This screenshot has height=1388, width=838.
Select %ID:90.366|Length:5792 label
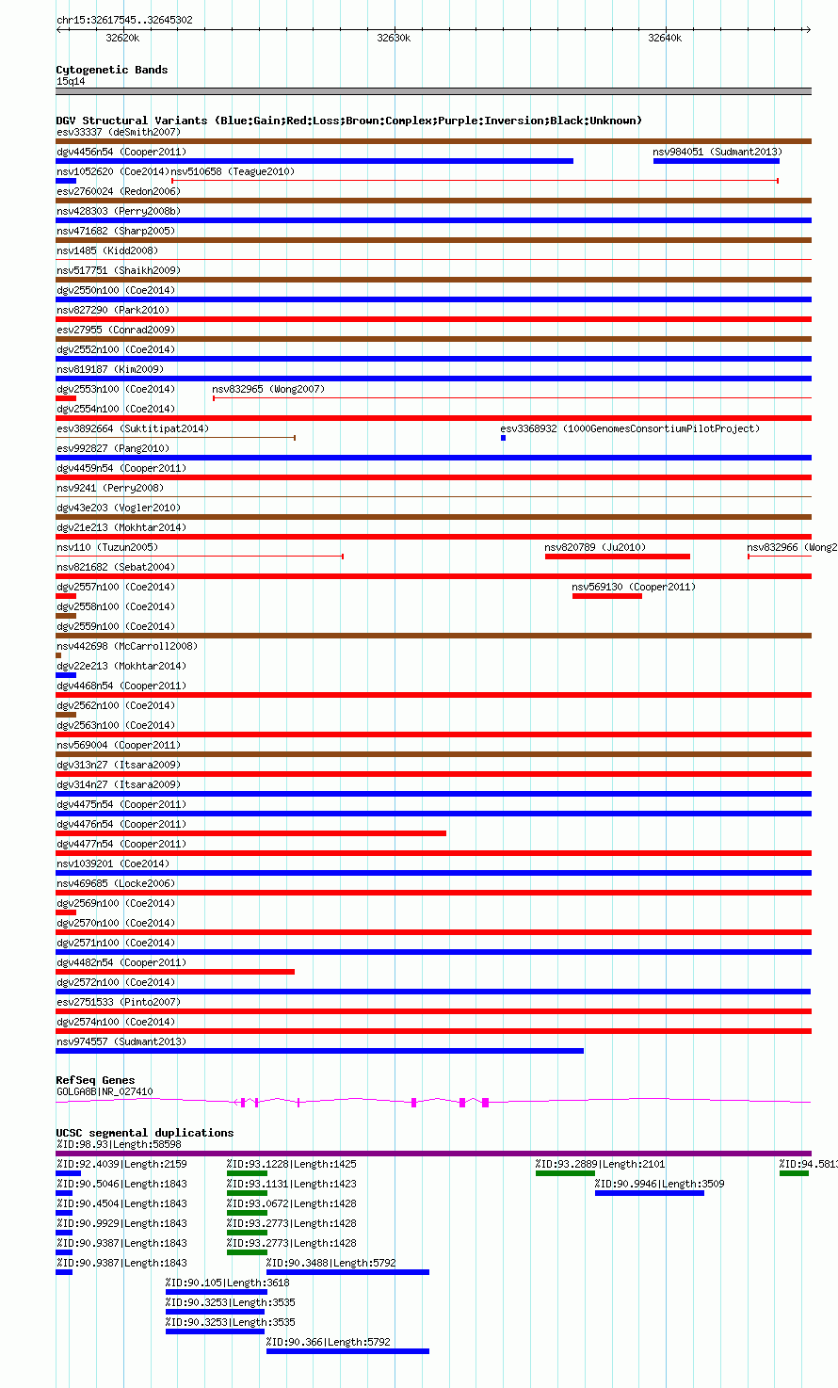[x=329, y=1342]
